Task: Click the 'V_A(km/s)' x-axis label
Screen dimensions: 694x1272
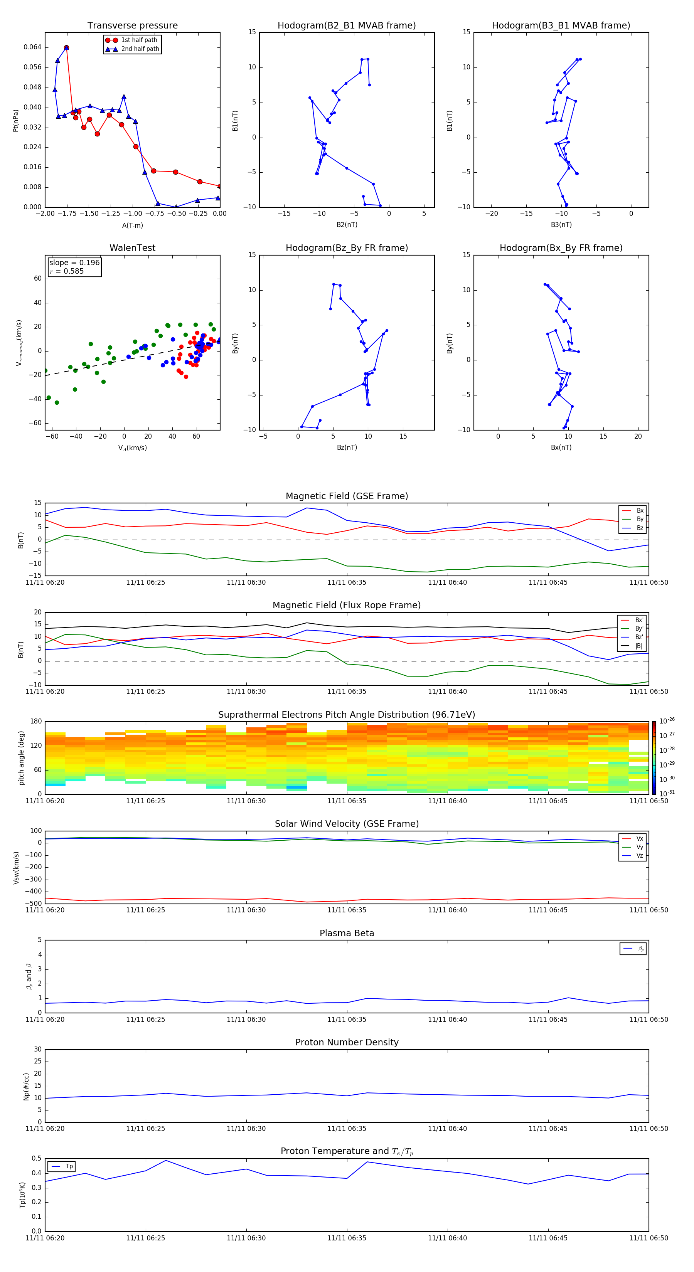Action: pyautogui.click(x=132, y=448)
